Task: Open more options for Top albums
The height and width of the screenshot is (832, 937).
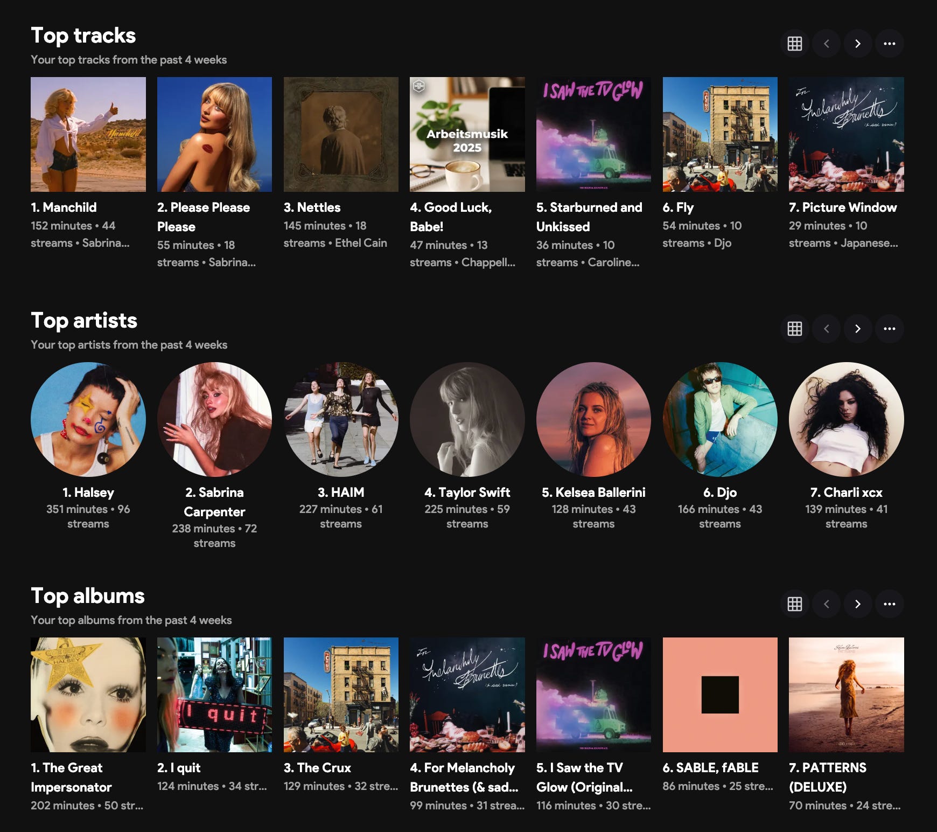Action: (890, 604)
